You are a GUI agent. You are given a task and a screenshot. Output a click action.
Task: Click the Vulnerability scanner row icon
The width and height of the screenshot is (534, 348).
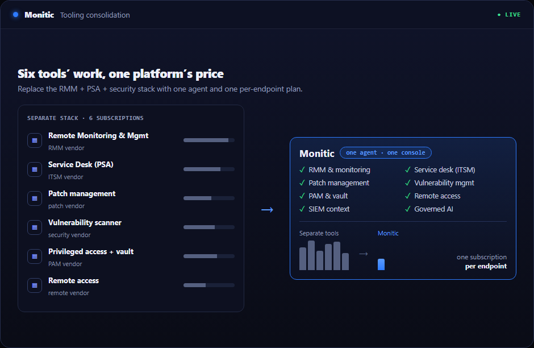pyautogui.click(x=35, y=227)
